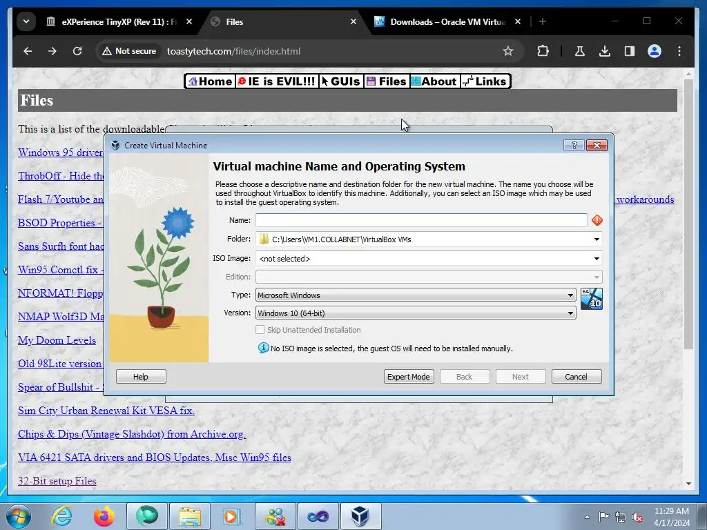Screen dimensions: 707x530
Task: Expand the ISO Image dropdown
Action: pyautogui.click(x=597, y=259)
